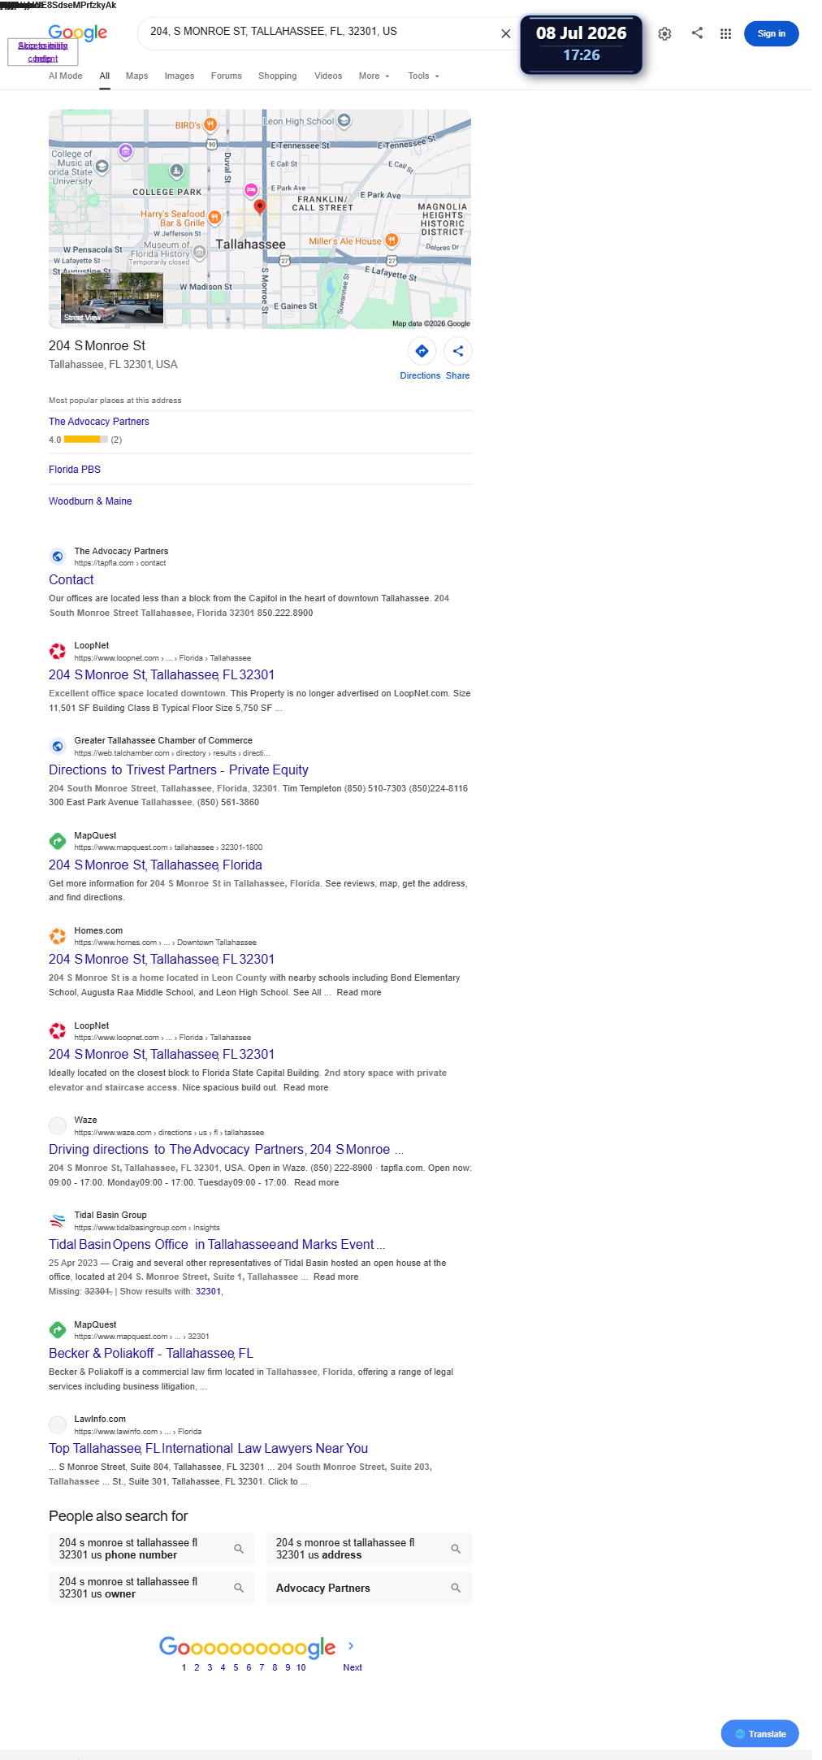Open Google settings gear icon
The width and height of the screenshot is (822, 1760).
(x=664, y=33)
